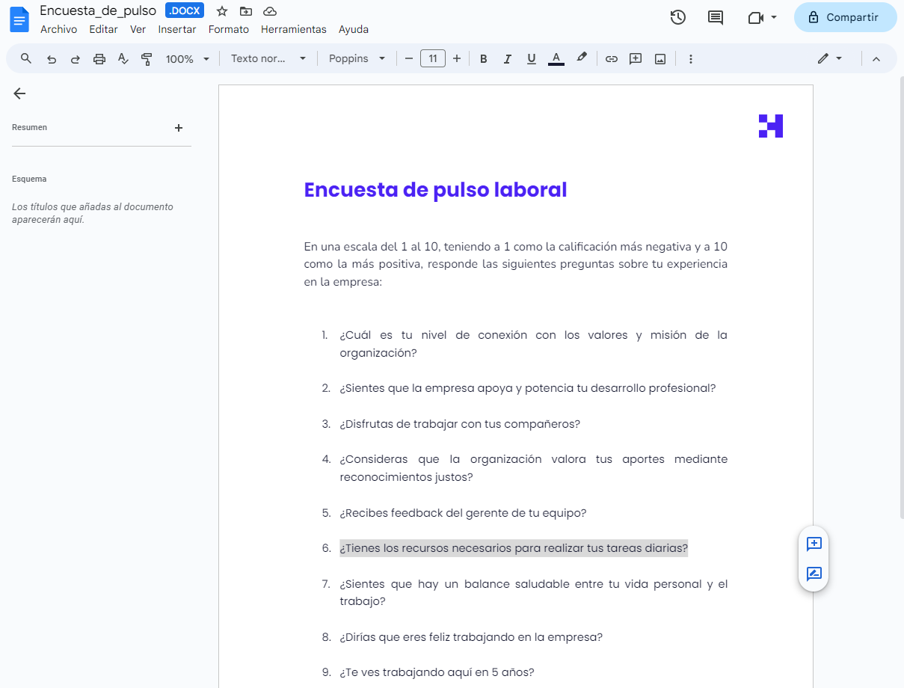The width and height of the screenshot is (904, 688).
Task: Print the document using the printer icon
Action: (99, 58)
